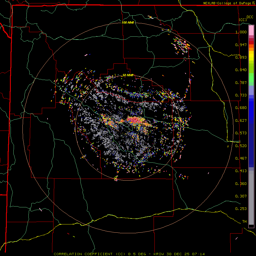Click the 0.307 scale value
The image size is (256, 256).
click(x=241, y=196)
